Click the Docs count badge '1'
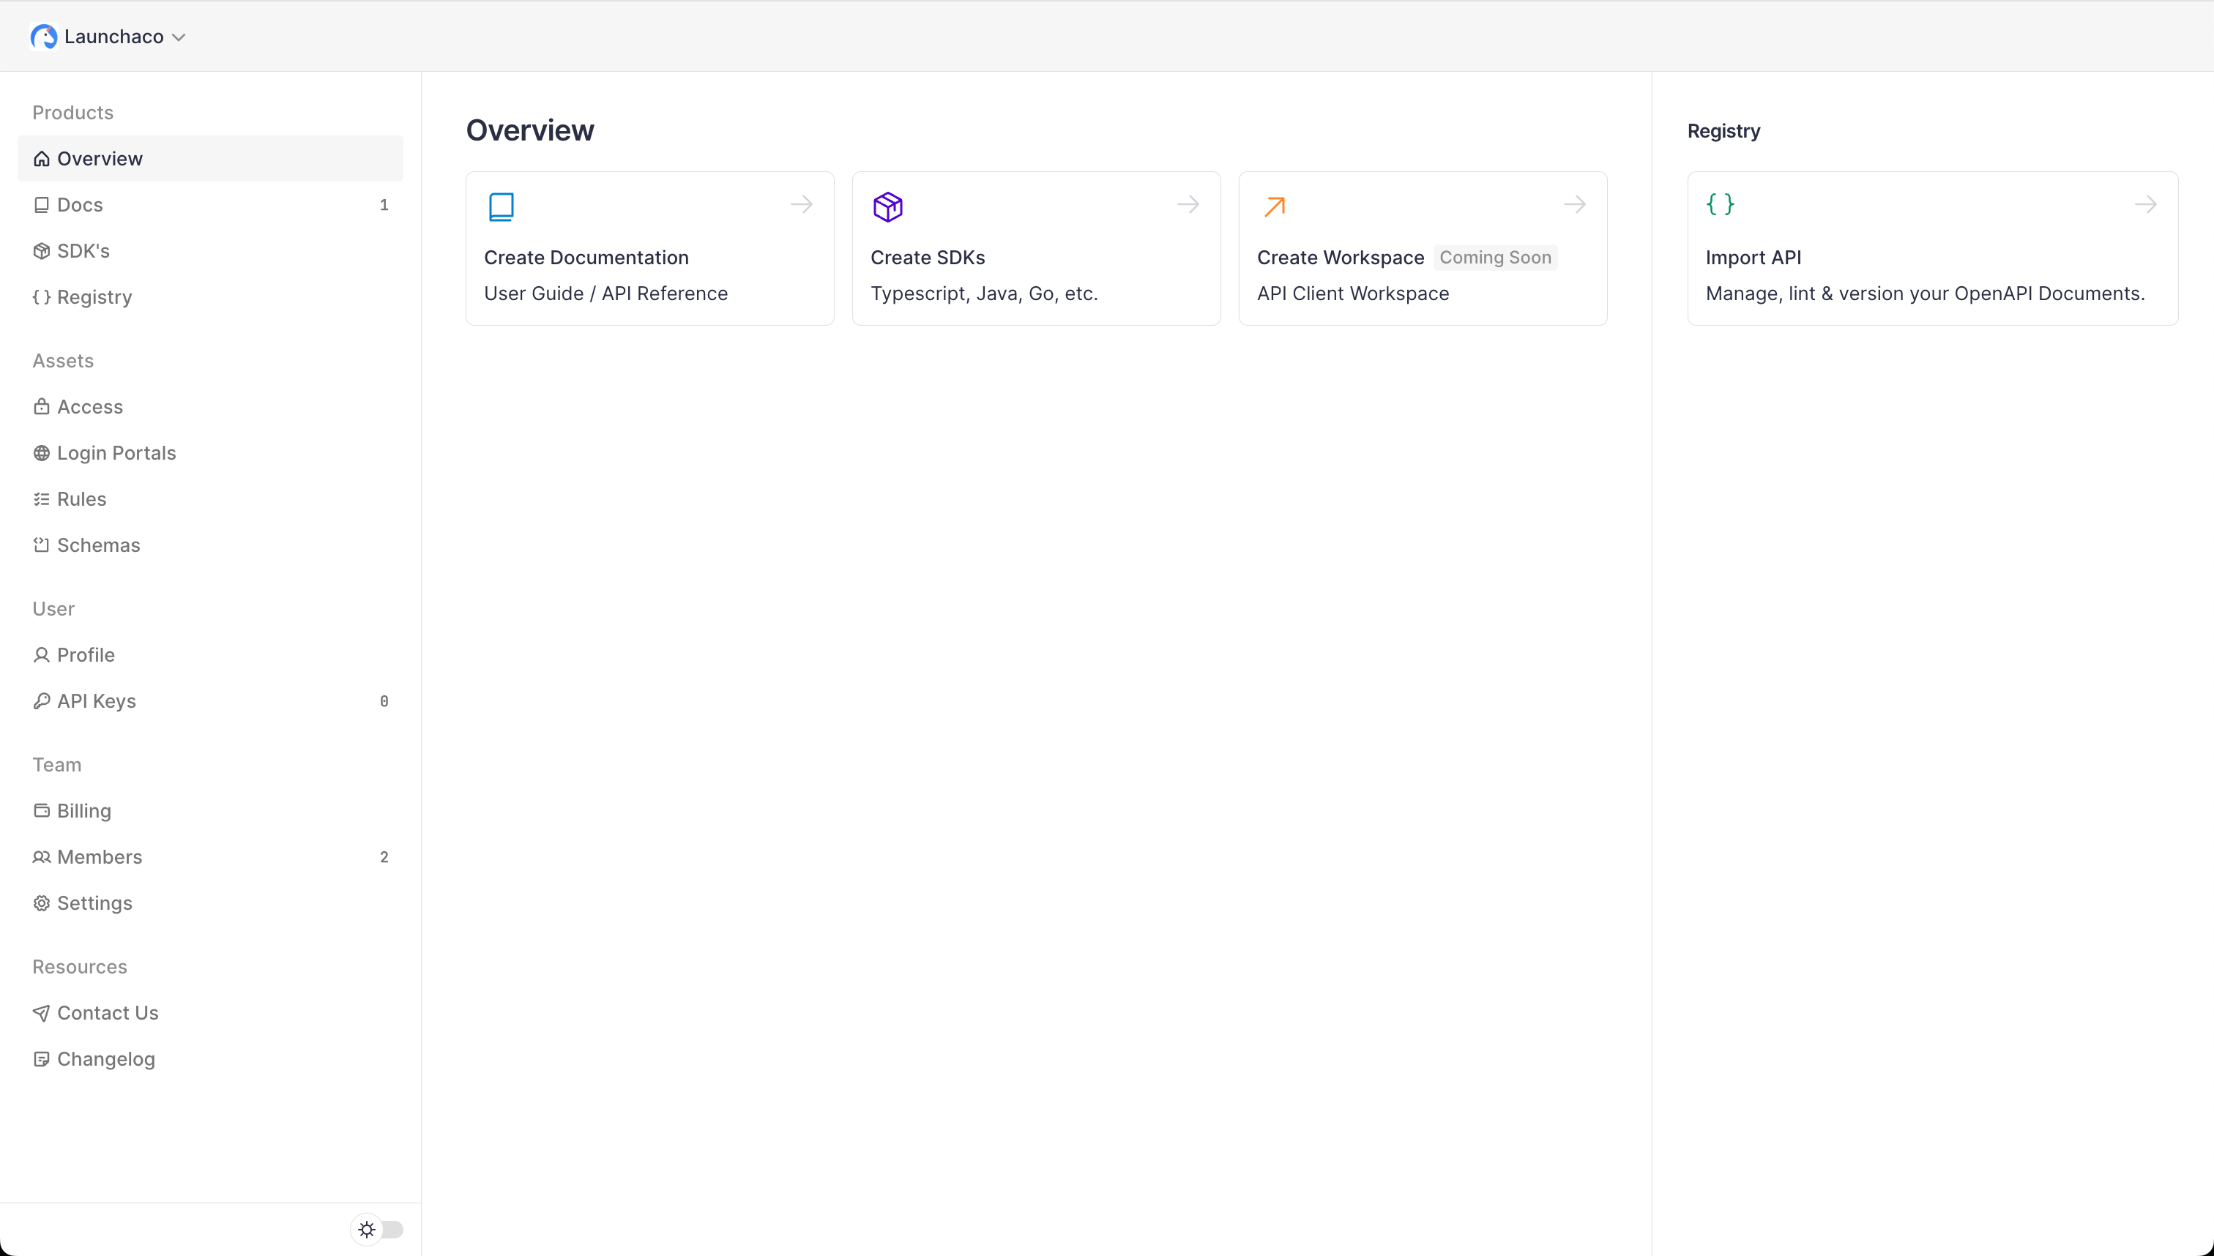 coord(384,205)
